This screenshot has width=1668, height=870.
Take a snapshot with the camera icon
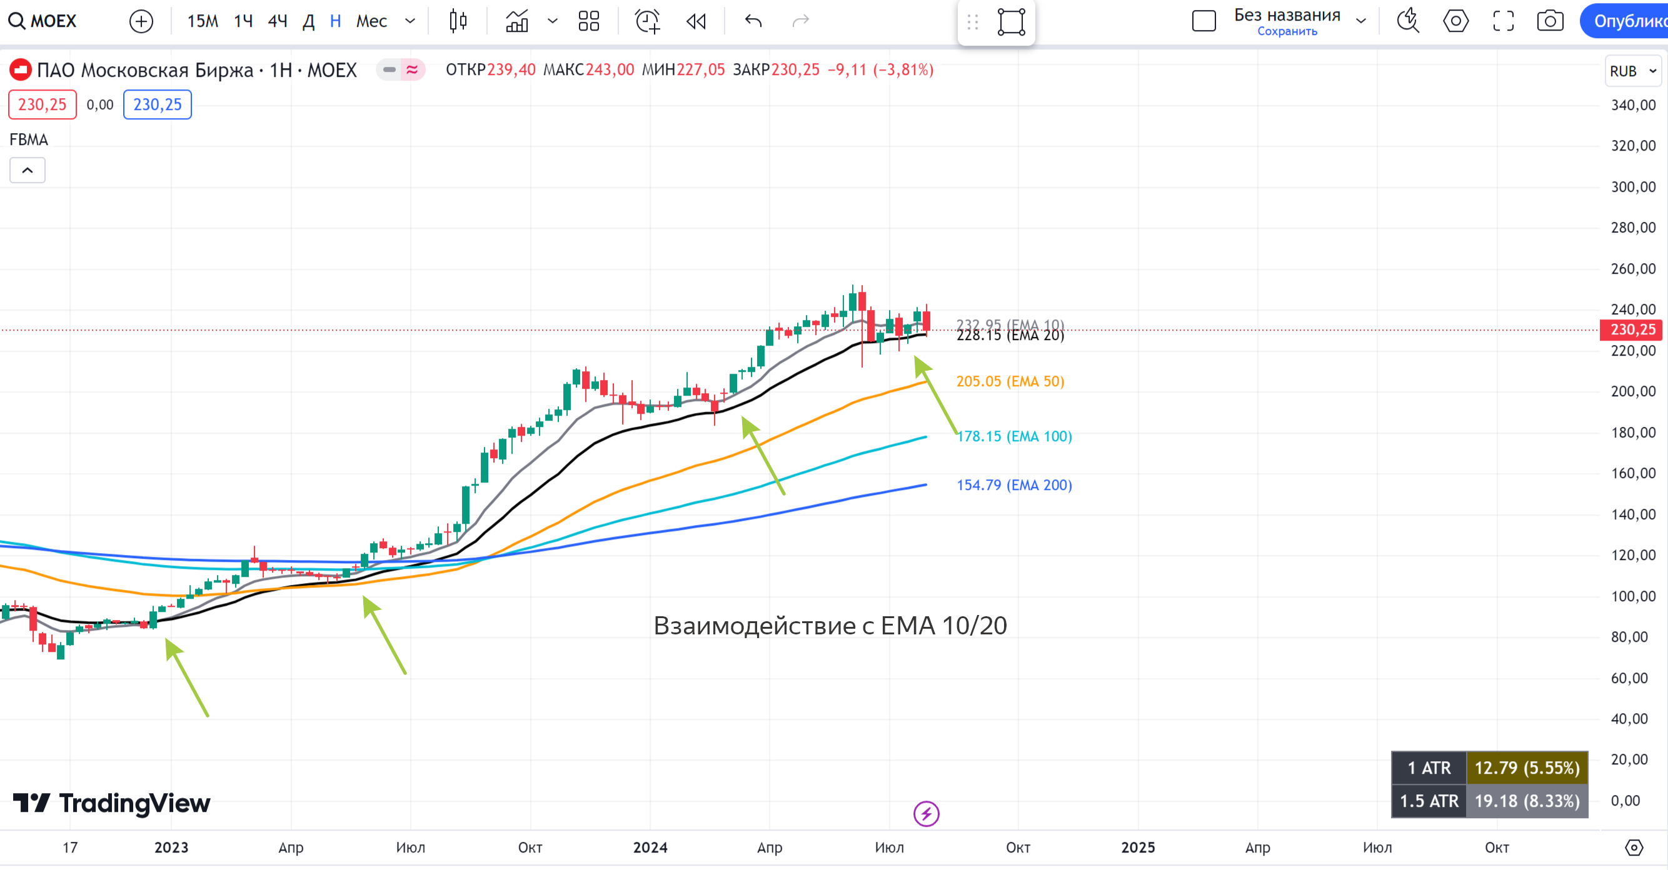1549,21
